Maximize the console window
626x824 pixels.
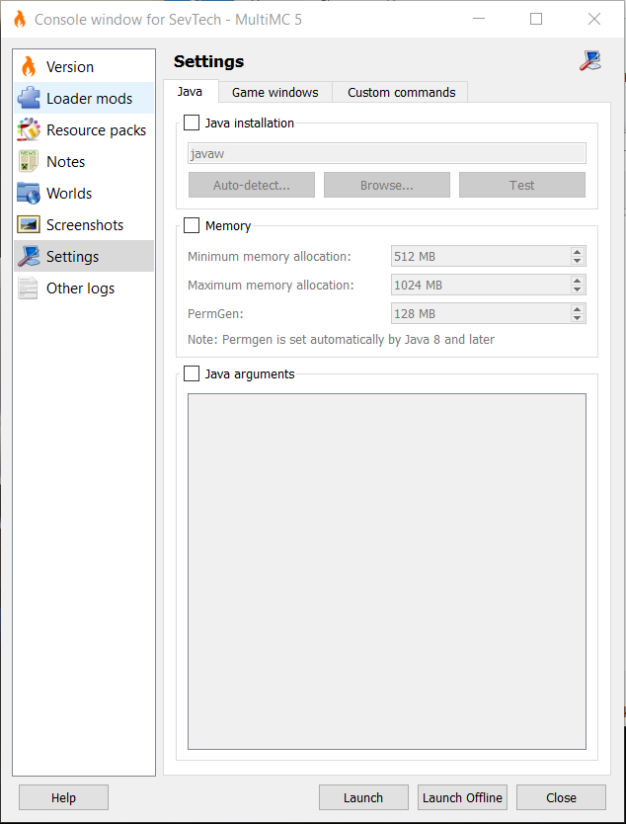(536, 19)
